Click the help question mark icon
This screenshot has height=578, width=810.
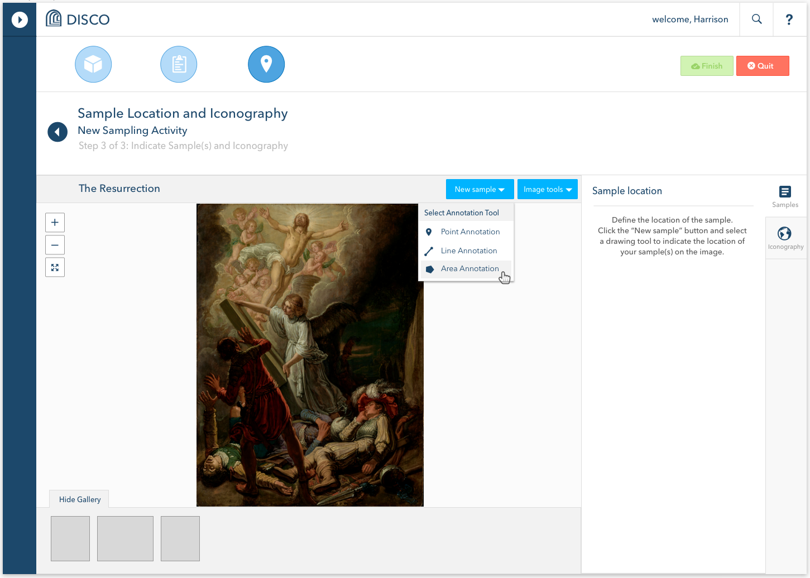click(x=789, y=19)
